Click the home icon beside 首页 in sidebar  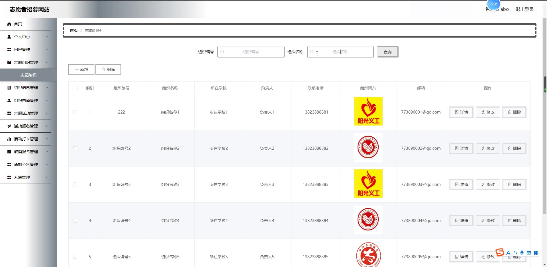pos(9,24)
